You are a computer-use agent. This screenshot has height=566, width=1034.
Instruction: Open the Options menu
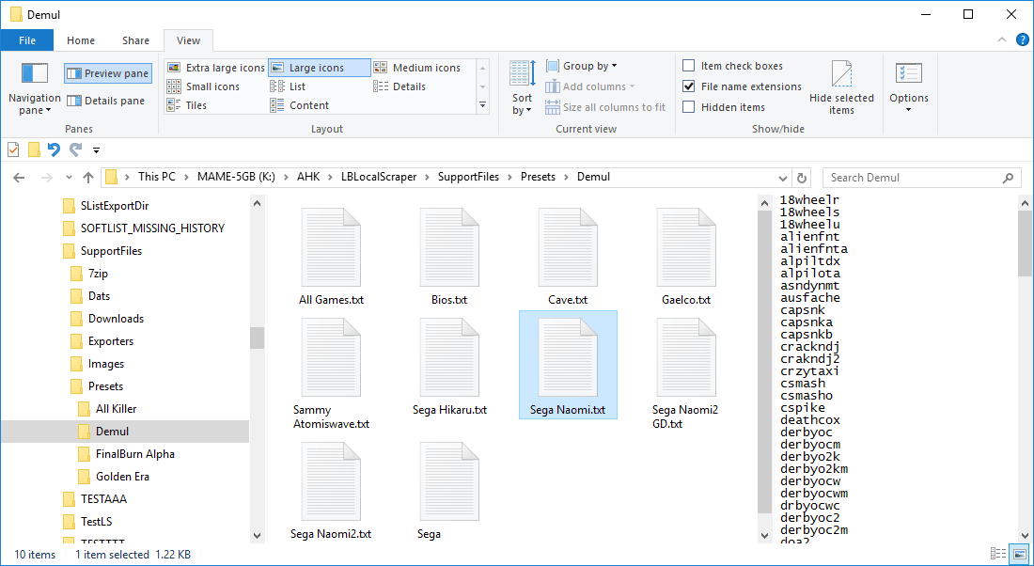tap(909, 87)
